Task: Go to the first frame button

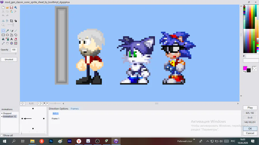Action: pos(21,103)
